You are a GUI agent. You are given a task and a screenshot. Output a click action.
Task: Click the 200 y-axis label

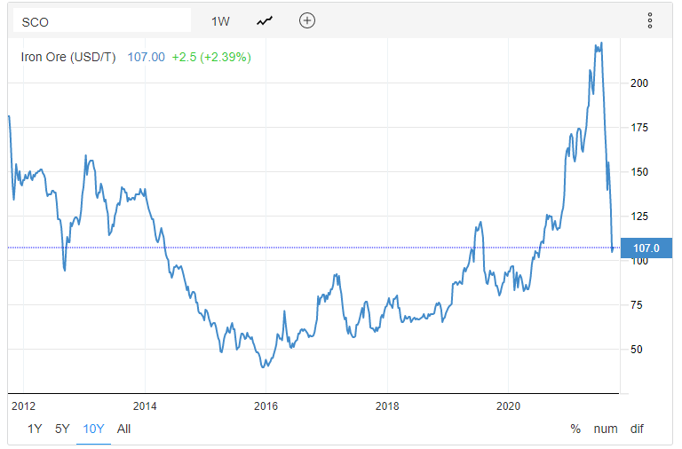tap(639, 83)
